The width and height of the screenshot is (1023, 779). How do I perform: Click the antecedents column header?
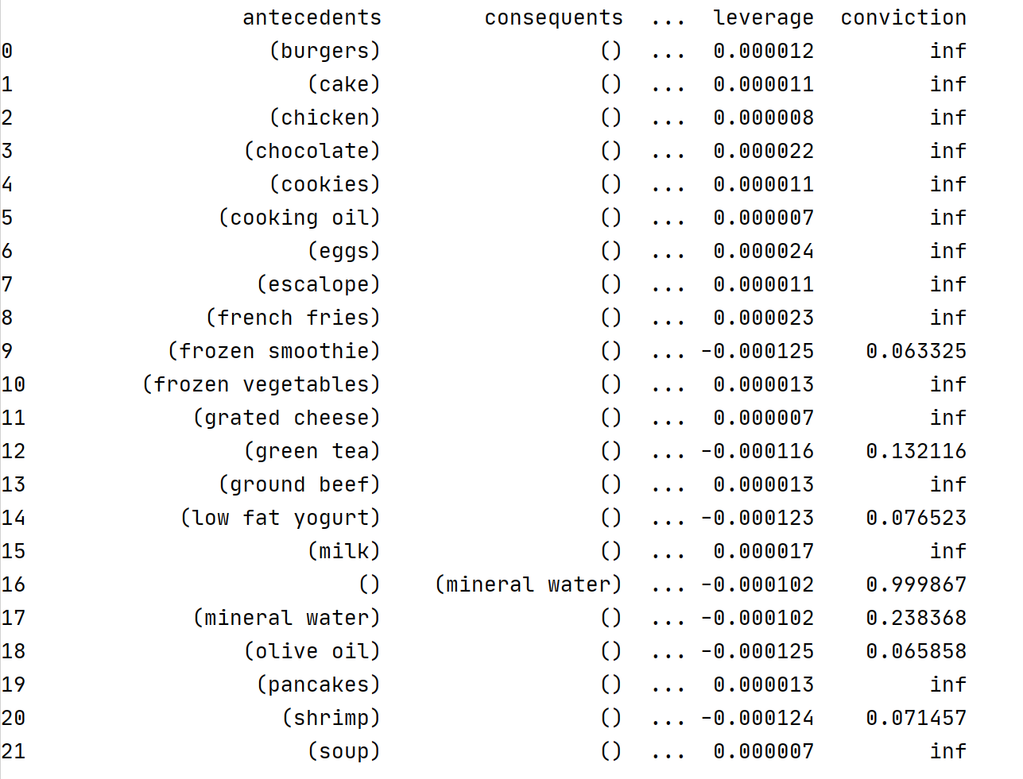click(312, 17)
